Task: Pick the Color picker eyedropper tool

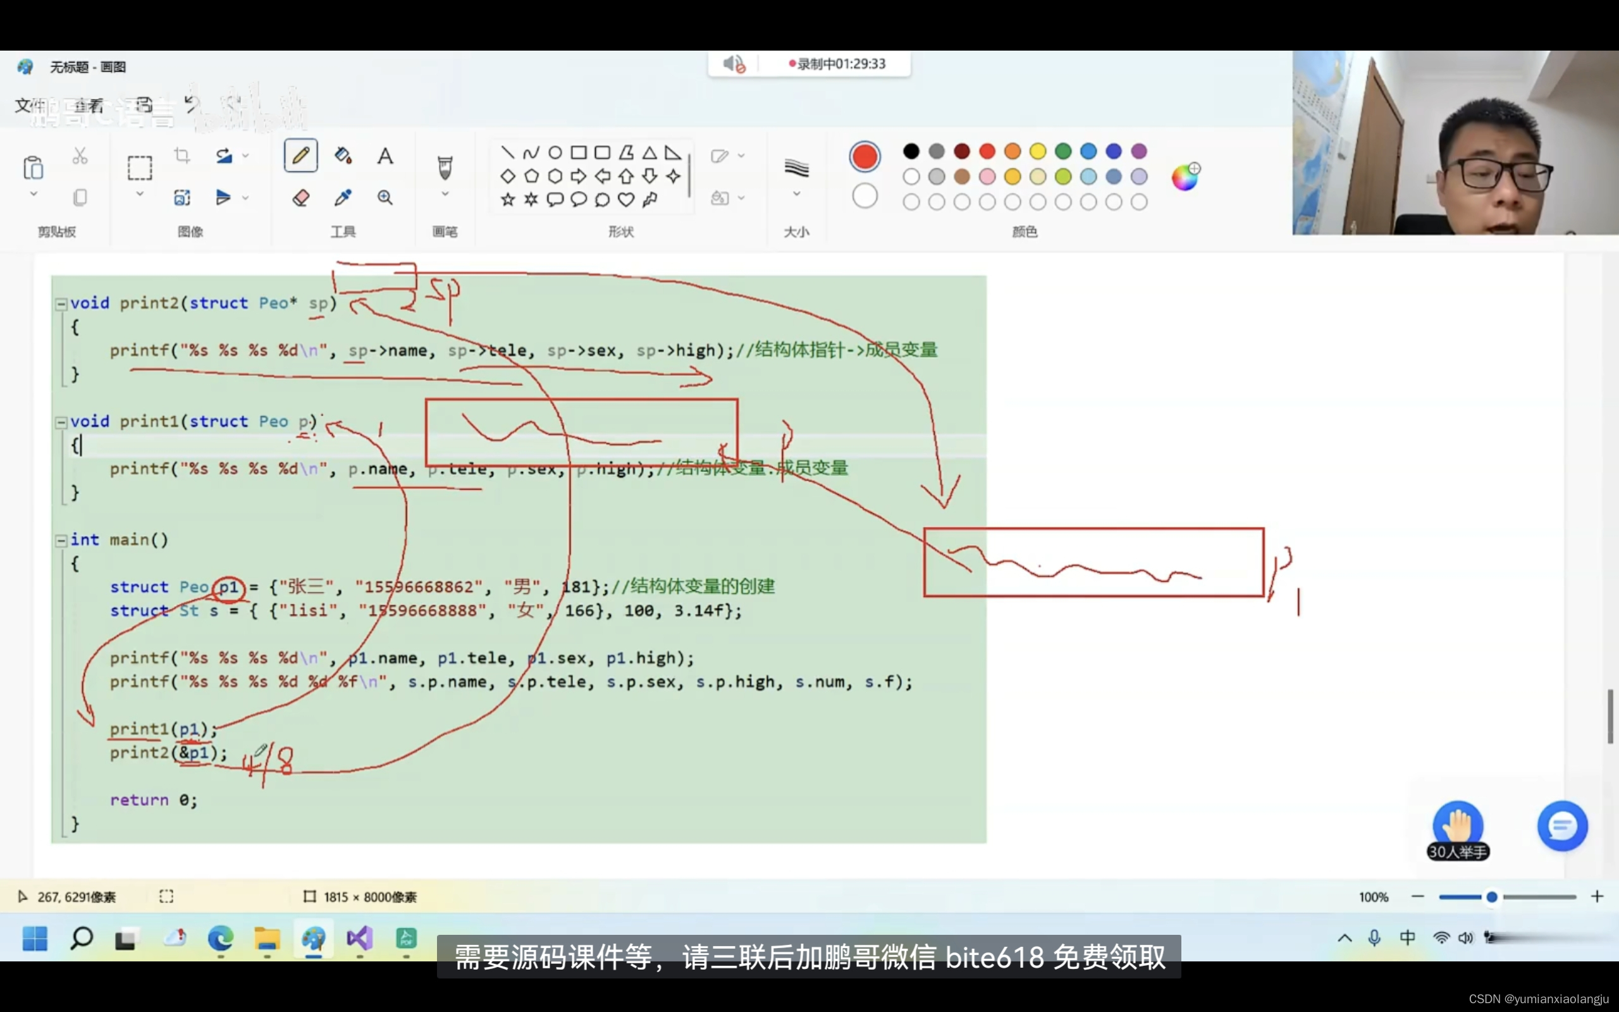Action: (x=343, y=197)
